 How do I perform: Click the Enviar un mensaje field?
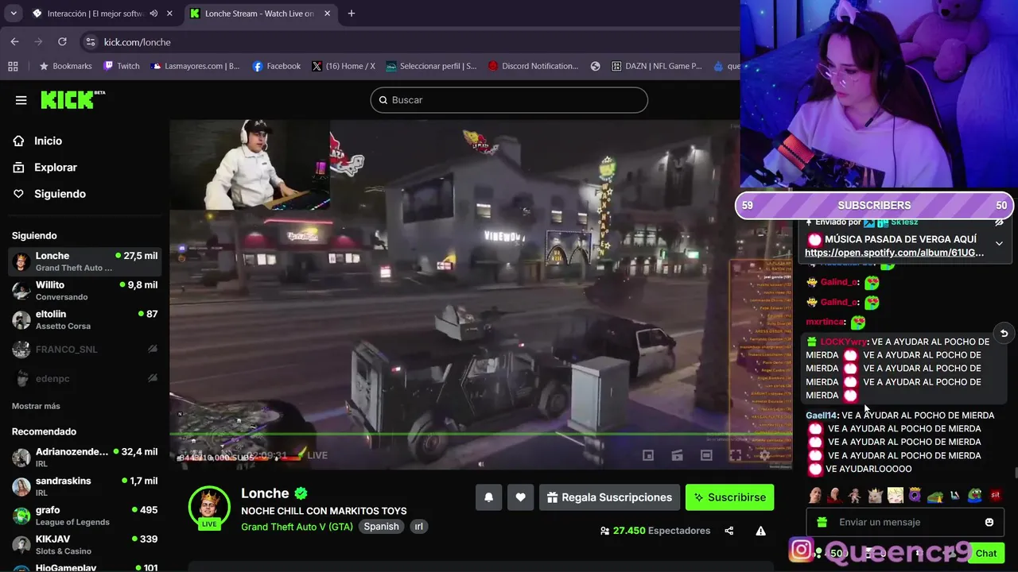pyautogui.click(x=905, y=522)
